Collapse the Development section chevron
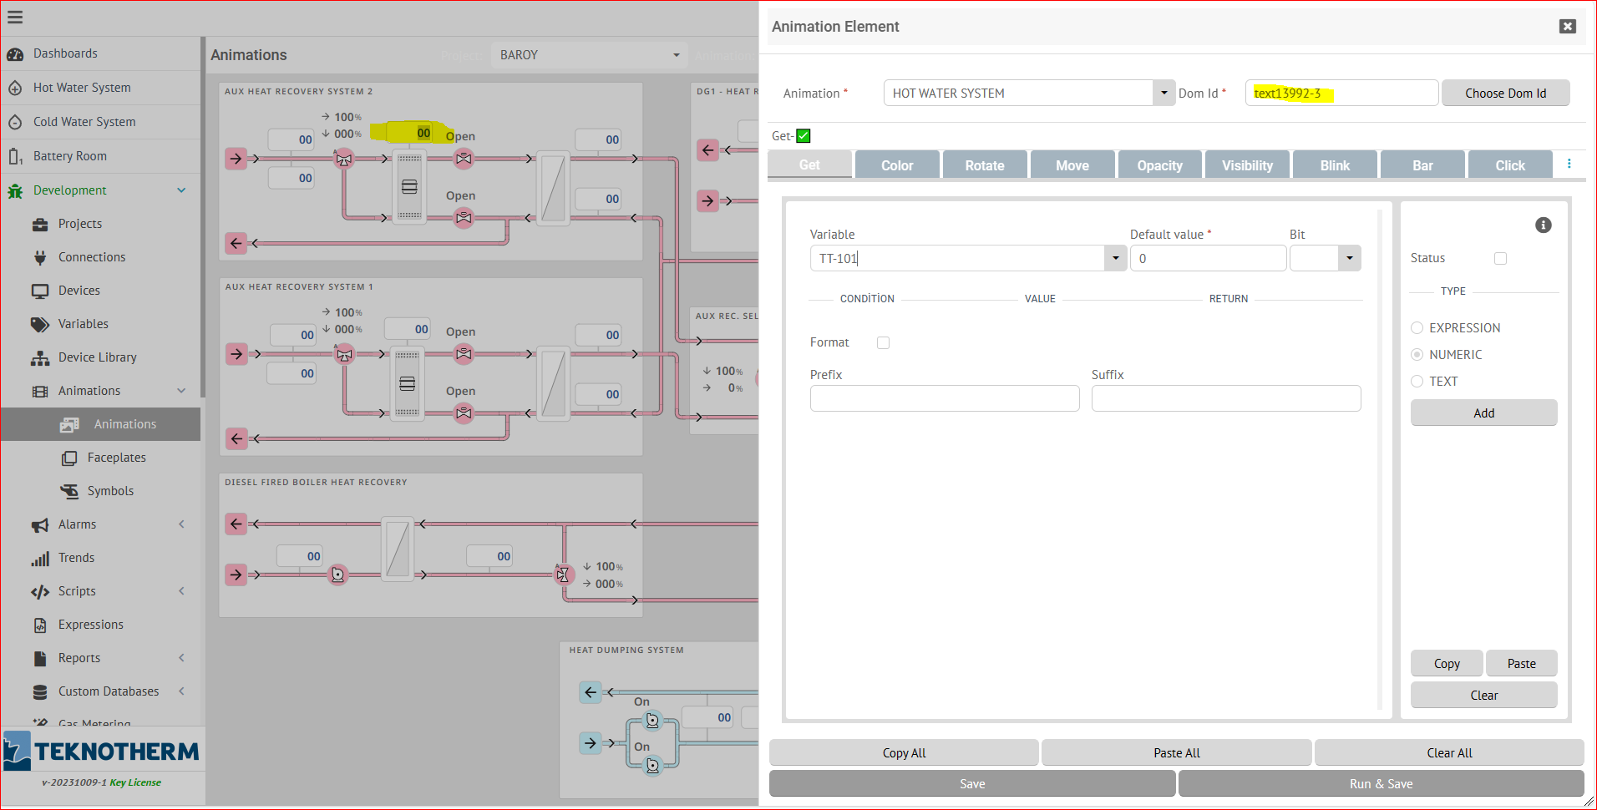The height and width of the screenshot is (810, 1597). click(x=181, y=190)
